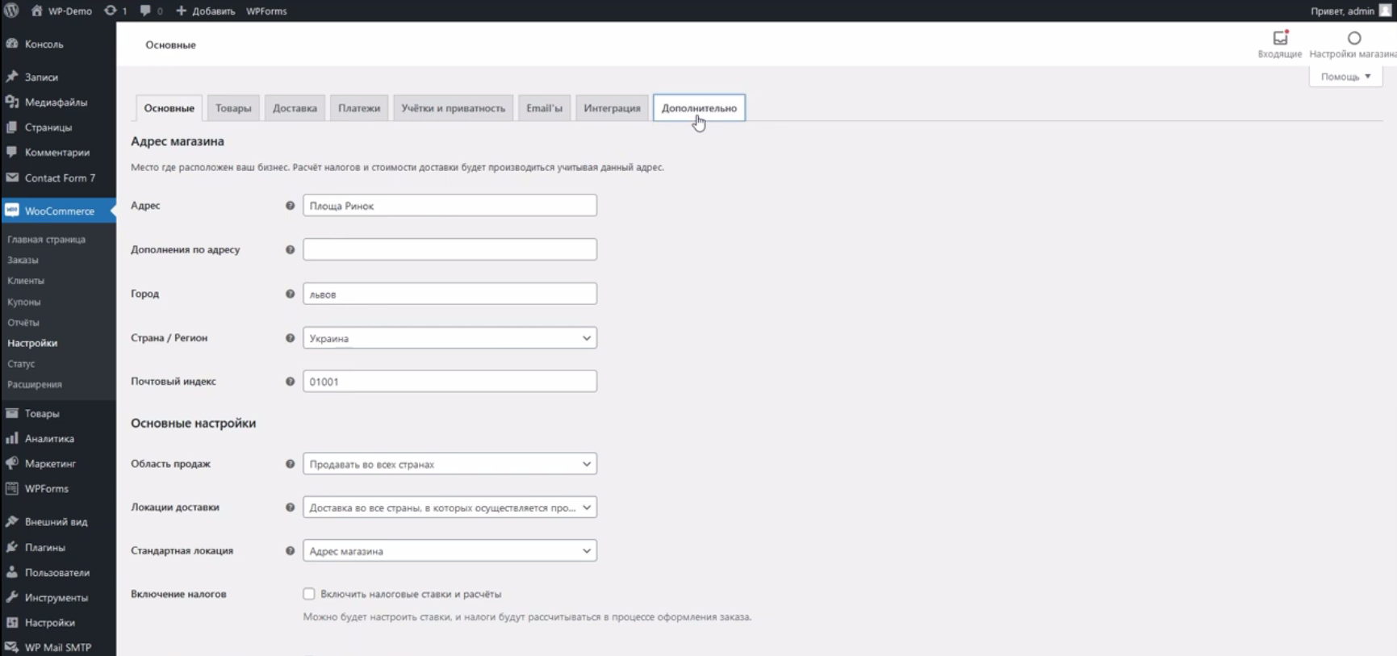Viewport: 1397px width, 656px height.
Task: Click the help icon next to Адрес
Action: [290, 206]
